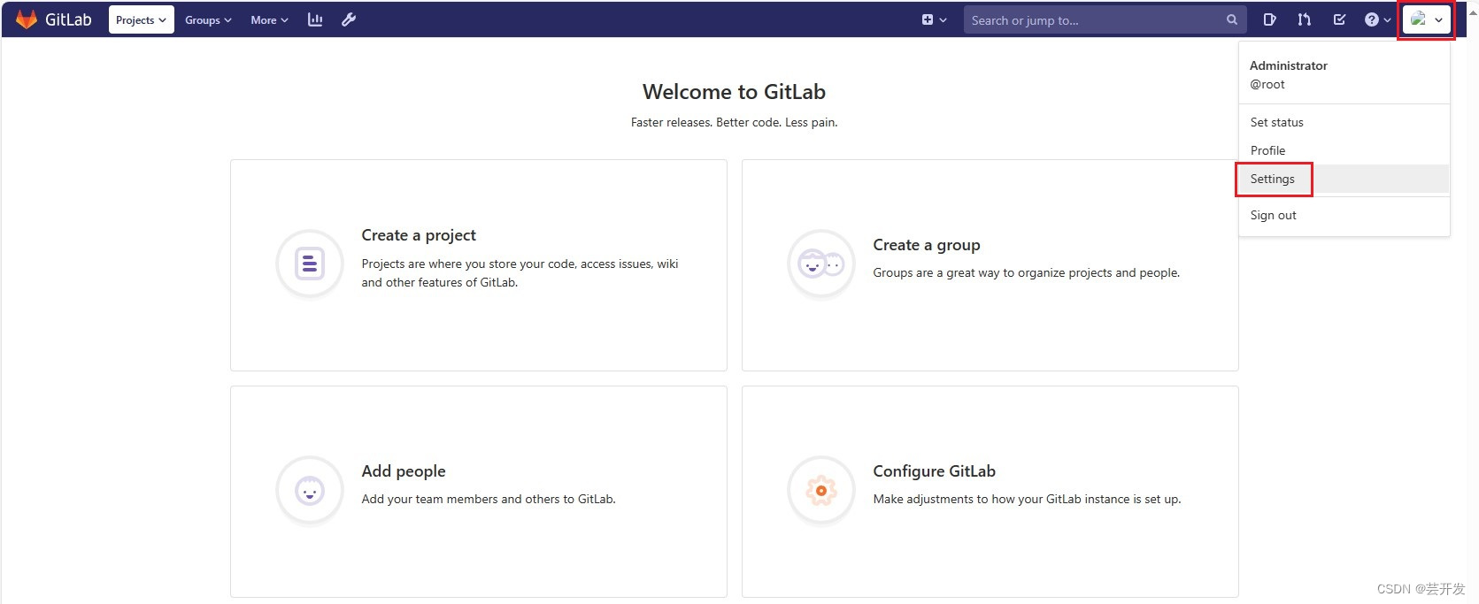
Task: Click the Add people face icon
Action: pos(310,490)
